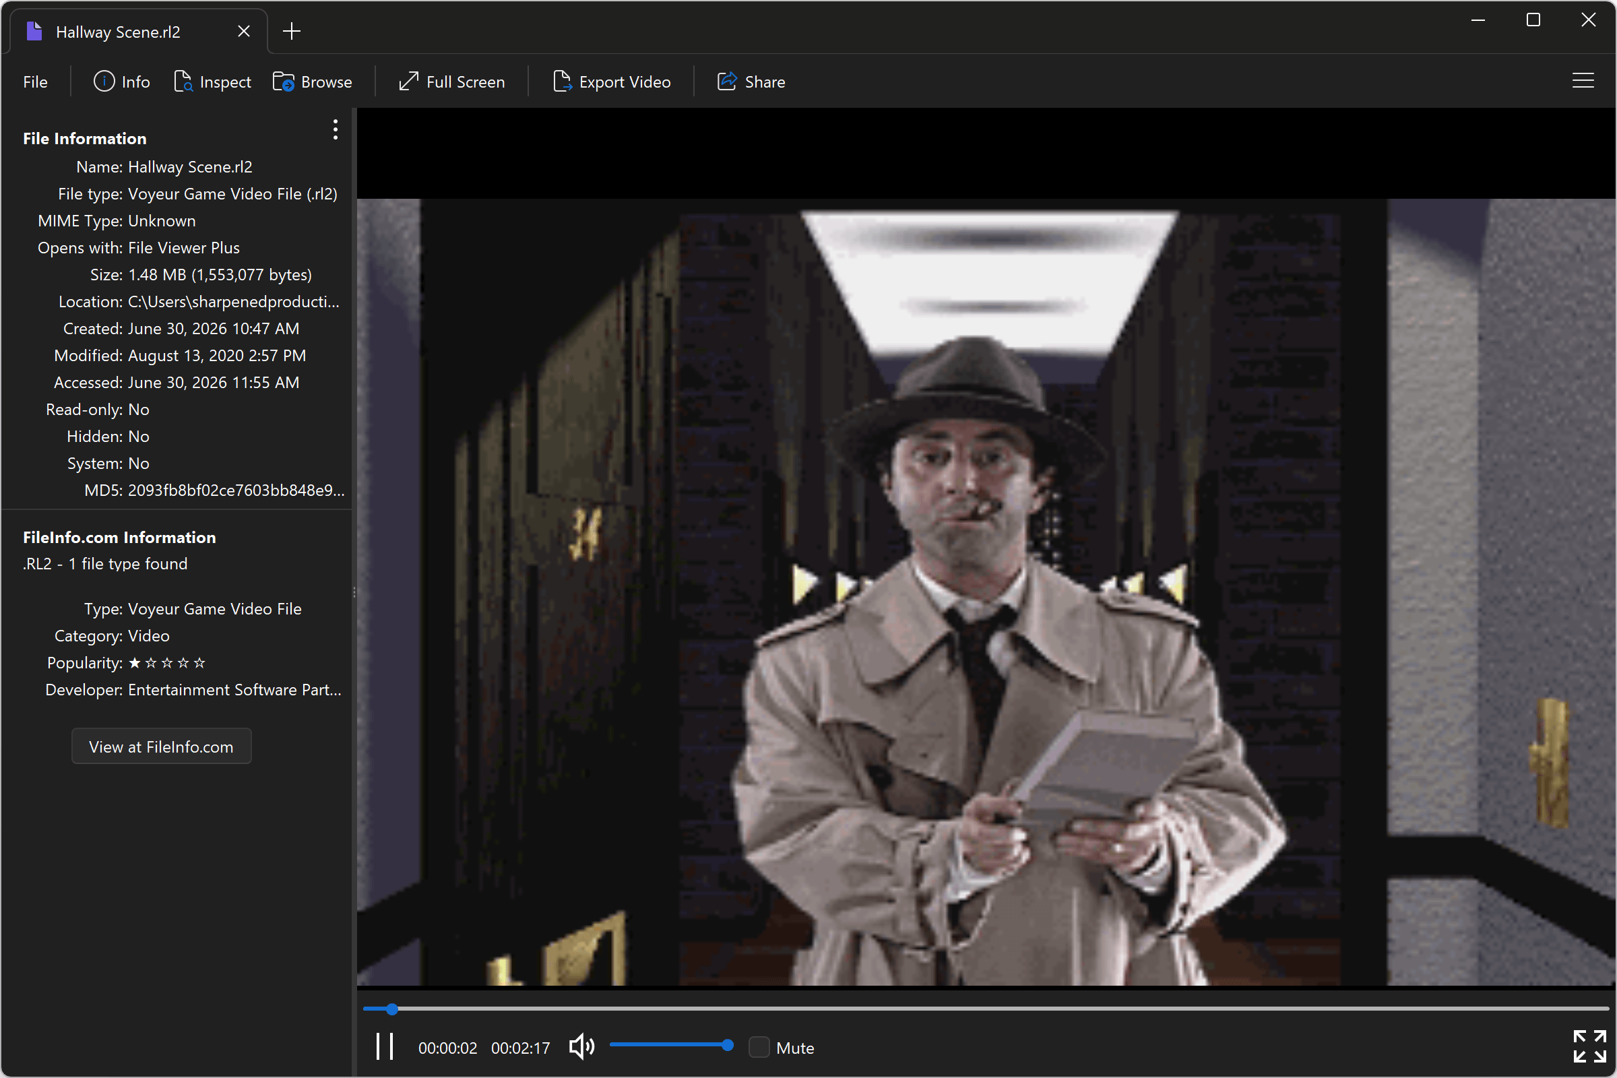
Task: Click the elapsed time 00:00:02
Action: pos(447,1048)
